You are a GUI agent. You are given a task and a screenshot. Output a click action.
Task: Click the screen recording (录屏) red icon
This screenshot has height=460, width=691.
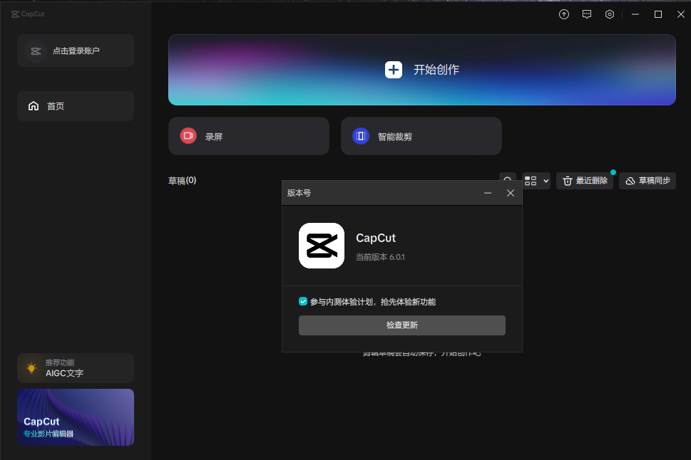point(188,136)
